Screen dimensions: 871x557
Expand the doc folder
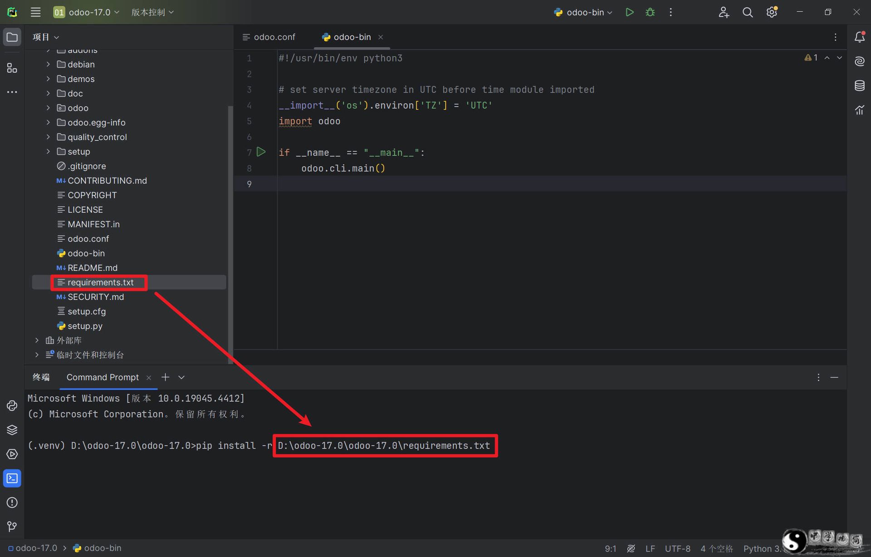[48, 94]
